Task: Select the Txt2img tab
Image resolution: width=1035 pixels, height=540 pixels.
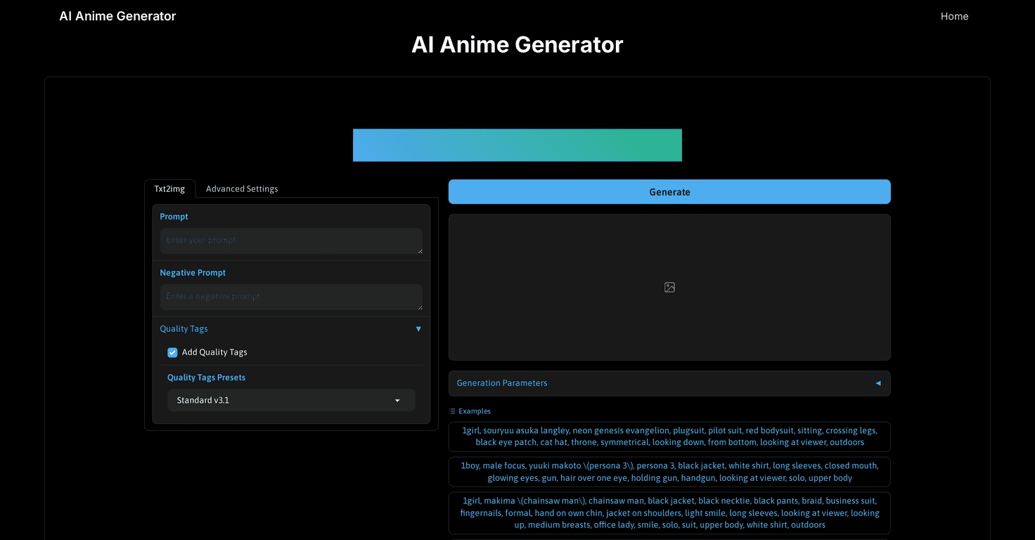Action: click(x=169, y=188)
